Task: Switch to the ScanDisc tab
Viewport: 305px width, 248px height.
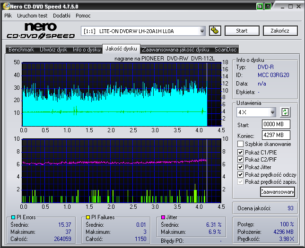Action: [x=226, y=50]
